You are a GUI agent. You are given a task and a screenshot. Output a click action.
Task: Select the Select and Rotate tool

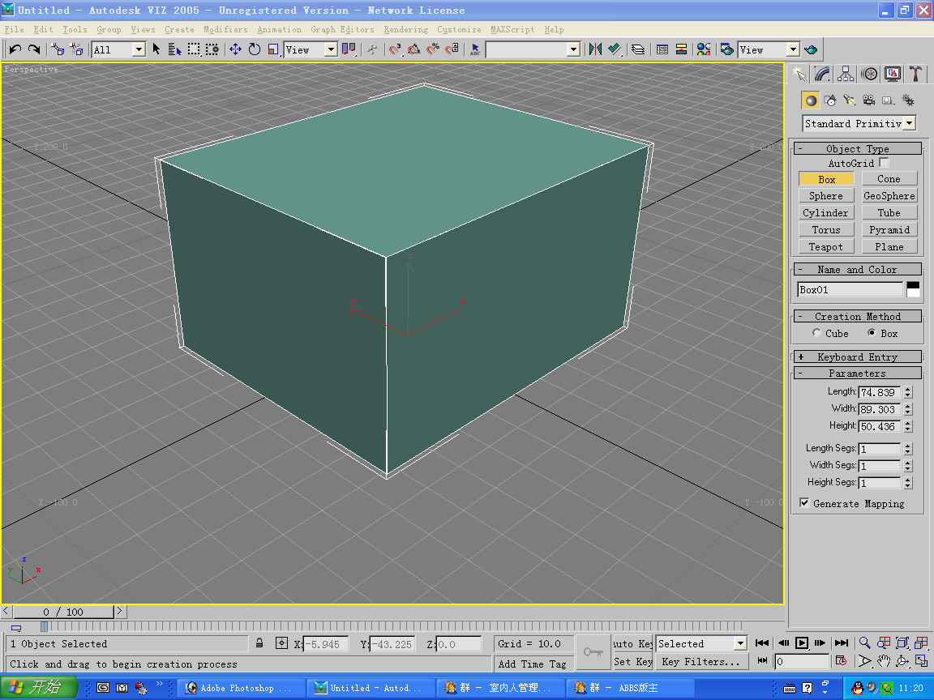tap(255, 49)
